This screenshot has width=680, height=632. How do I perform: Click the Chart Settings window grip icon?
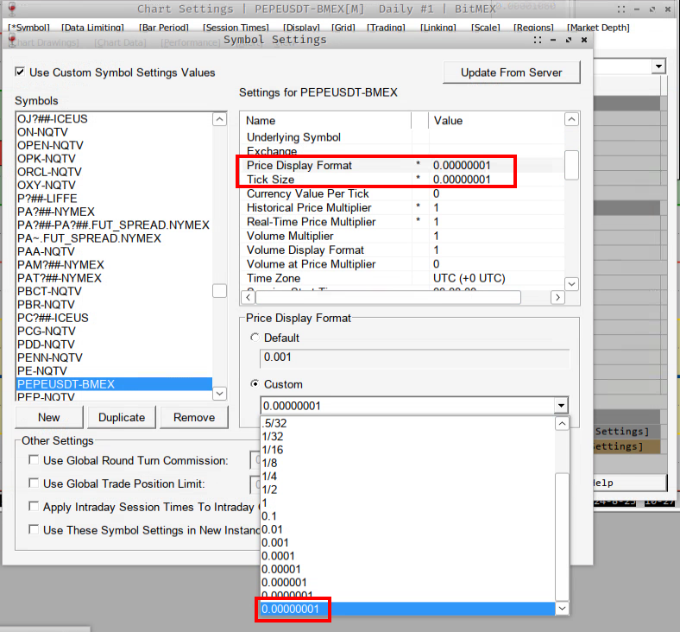click(621, 9)
